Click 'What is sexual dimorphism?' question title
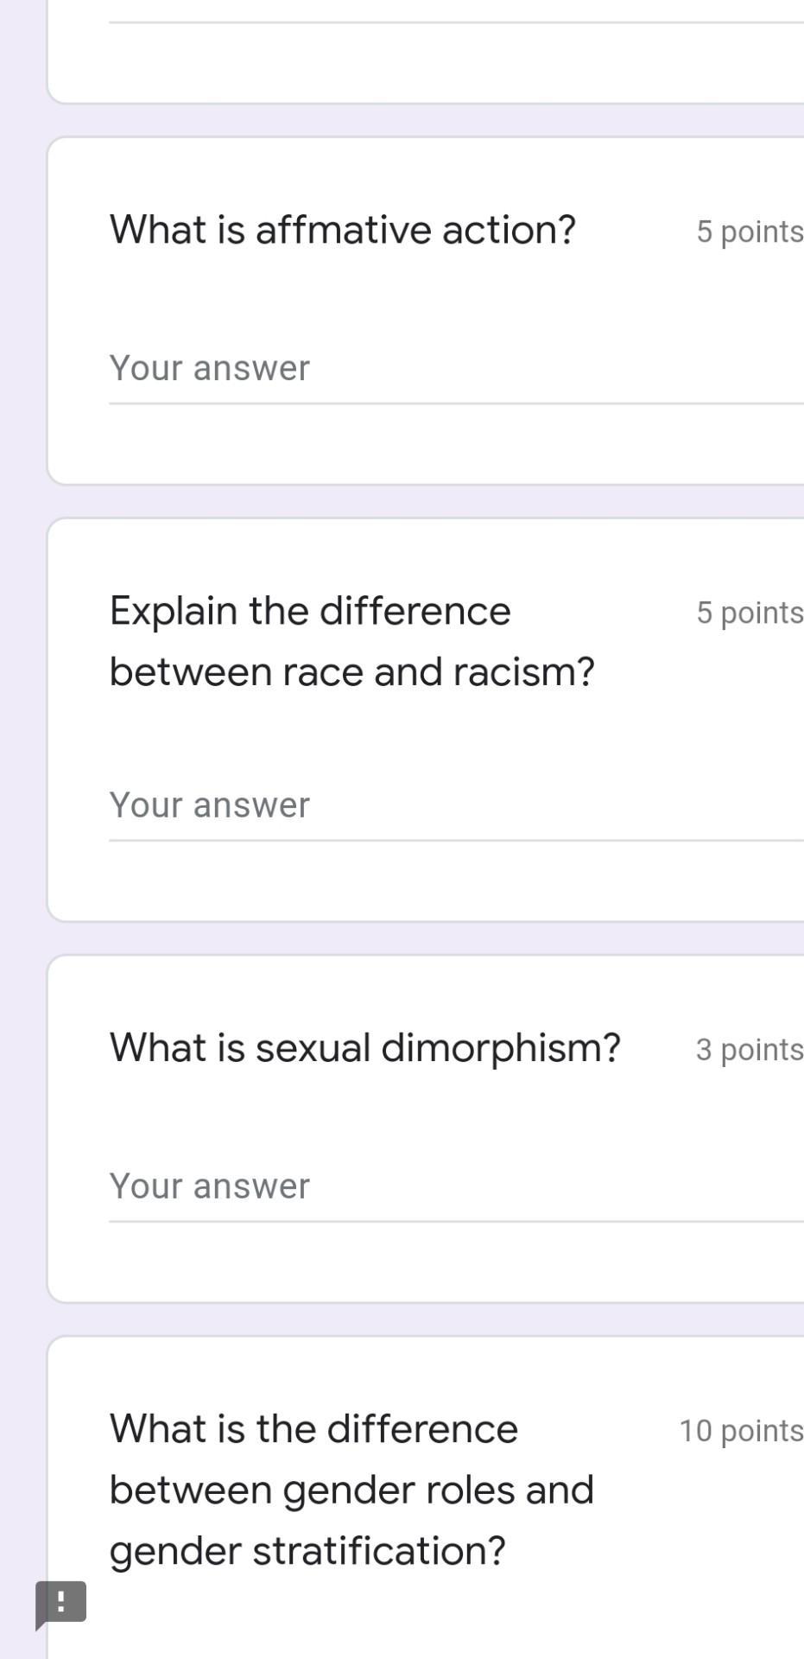804x1659 pixels. pyautogui.click(x=364, y=1047)
